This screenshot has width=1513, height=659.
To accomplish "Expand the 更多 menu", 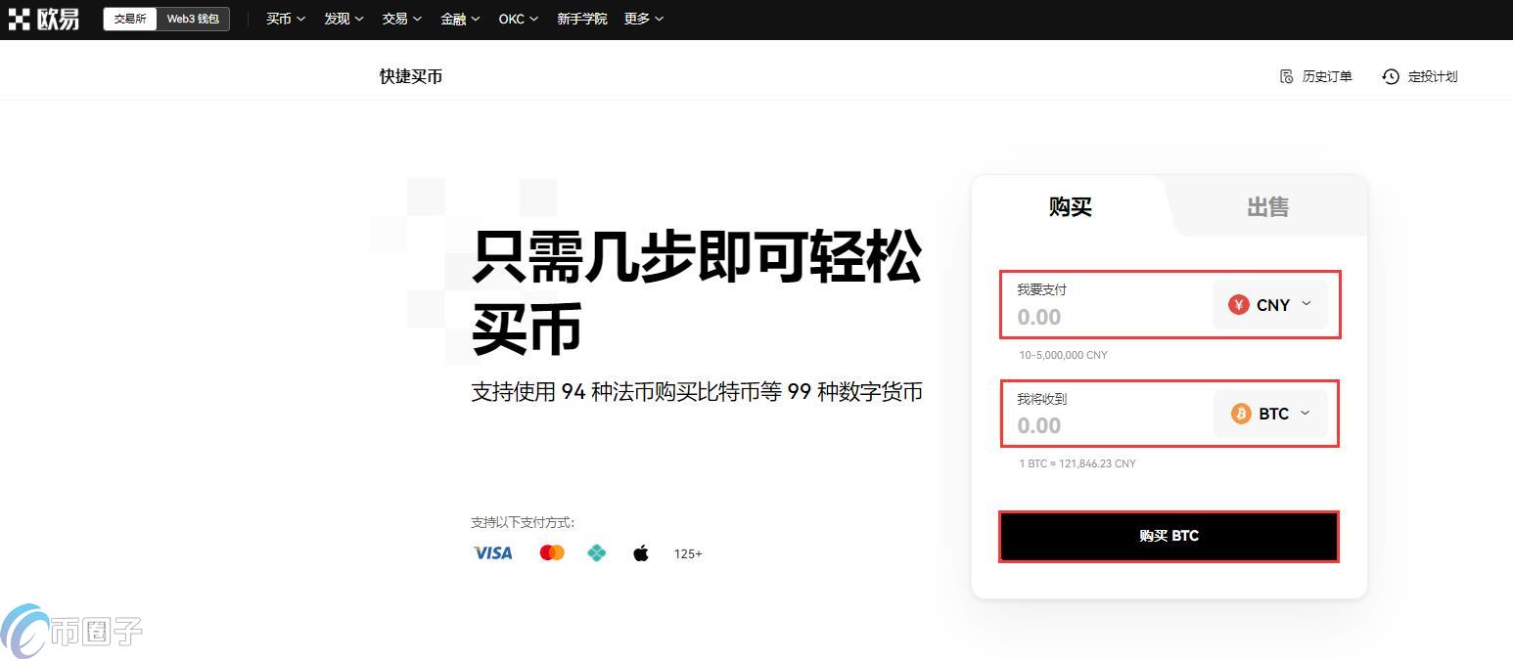I will (x=644, y=19).
